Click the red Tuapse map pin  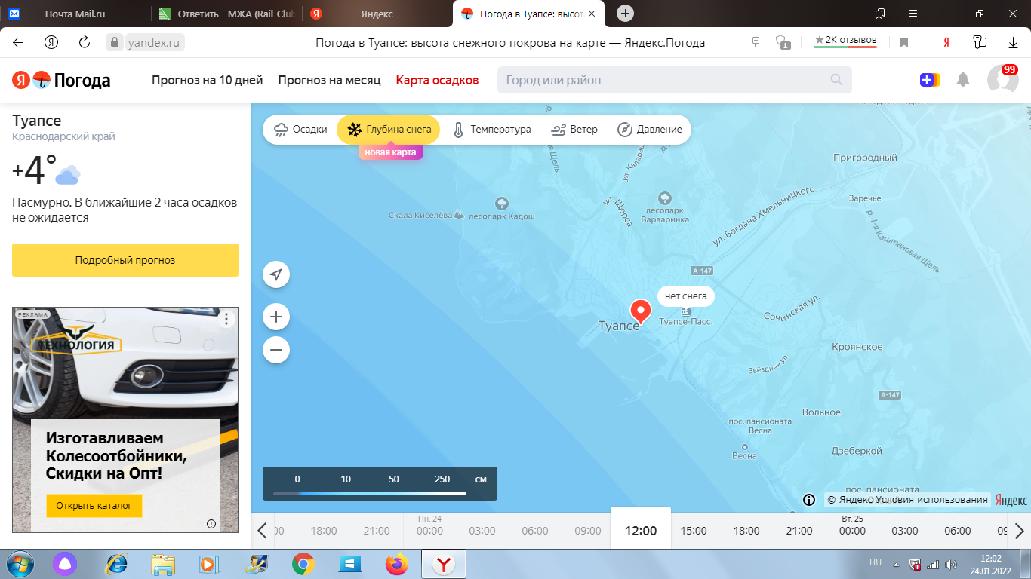[x=641, y=310]
